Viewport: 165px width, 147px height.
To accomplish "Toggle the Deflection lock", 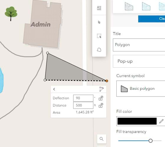I will 101,98.
